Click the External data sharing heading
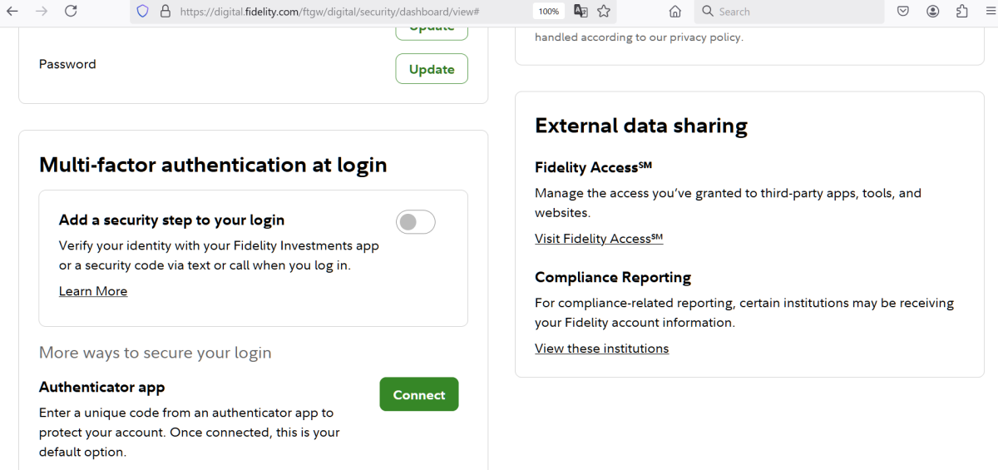Viewport: 998px width, 470px height. pos(641,126)
